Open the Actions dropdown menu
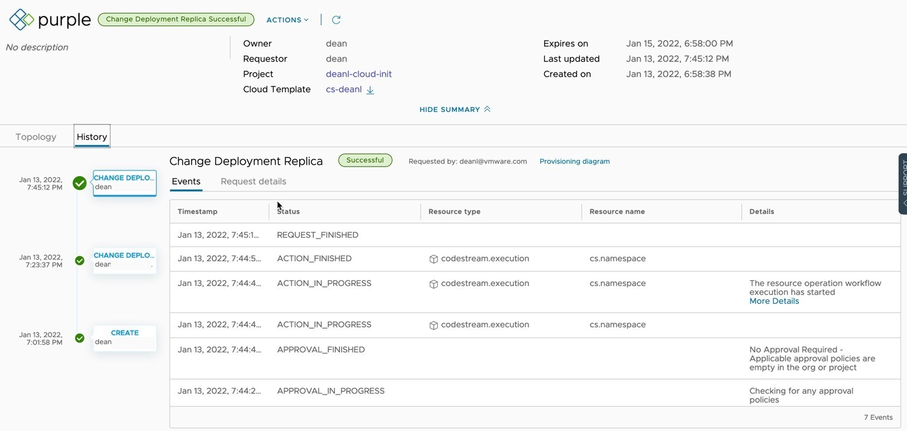 287,20
